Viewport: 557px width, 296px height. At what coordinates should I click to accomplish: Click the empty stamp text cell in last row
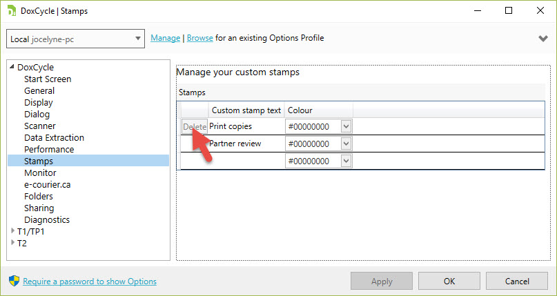pyautogui.click(x=246, y=161)
